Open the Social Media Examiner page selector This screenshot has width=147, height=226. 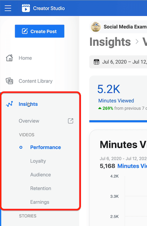(x=118, y=27)
